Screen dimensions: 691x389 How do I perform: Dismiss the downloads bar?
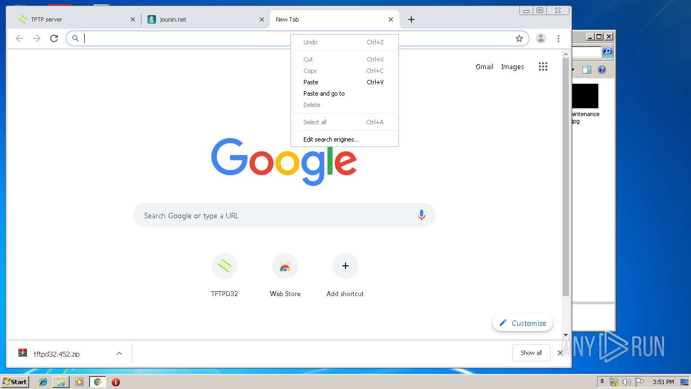point(560,353)
